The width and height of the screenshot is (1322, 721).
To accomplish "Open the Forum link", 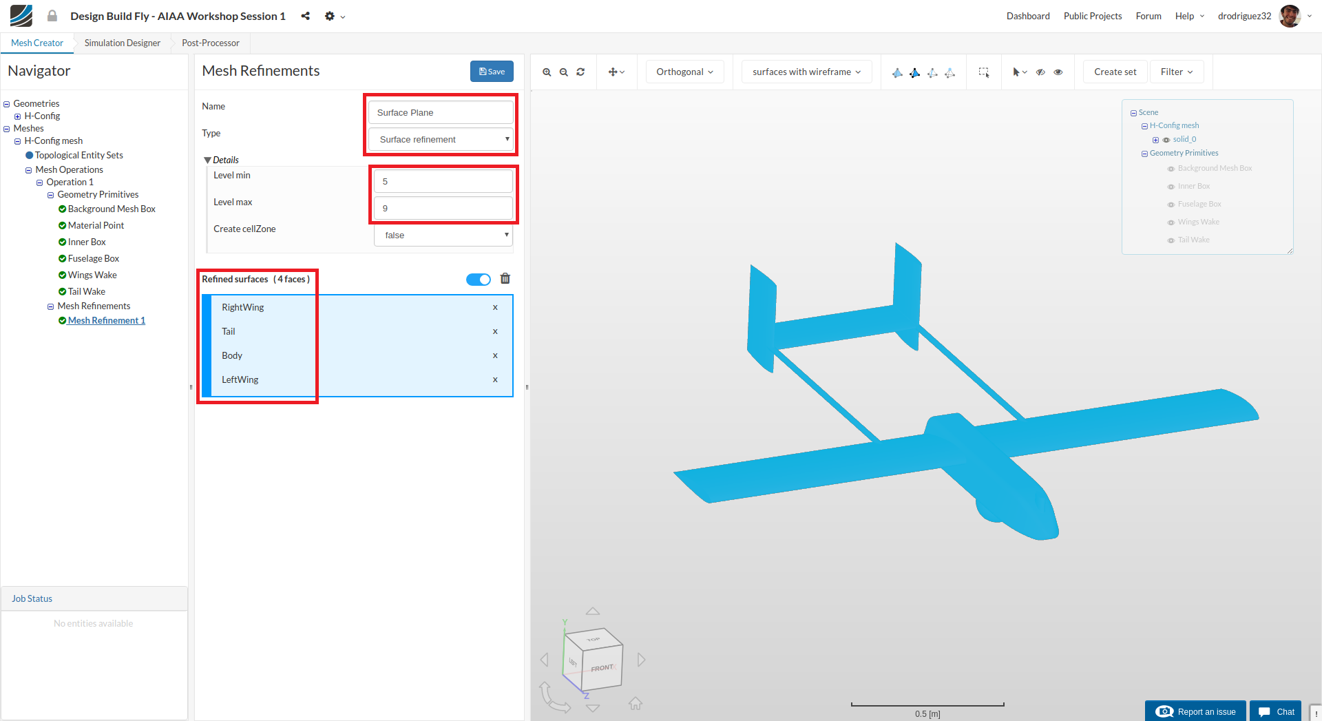I will coord(1148,16).
